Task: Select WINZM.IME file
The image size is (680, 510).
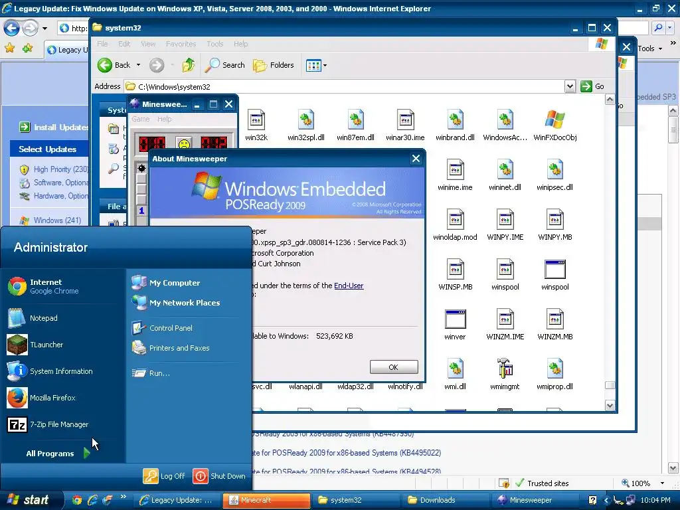Action: [x=505, y=324]
